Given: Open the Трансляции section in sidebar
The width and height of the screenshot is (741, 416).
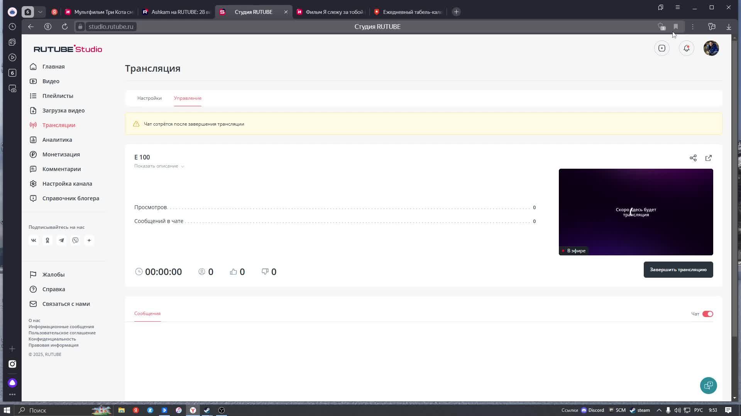Looking at the screenshot, I should [x=59, y=125].
